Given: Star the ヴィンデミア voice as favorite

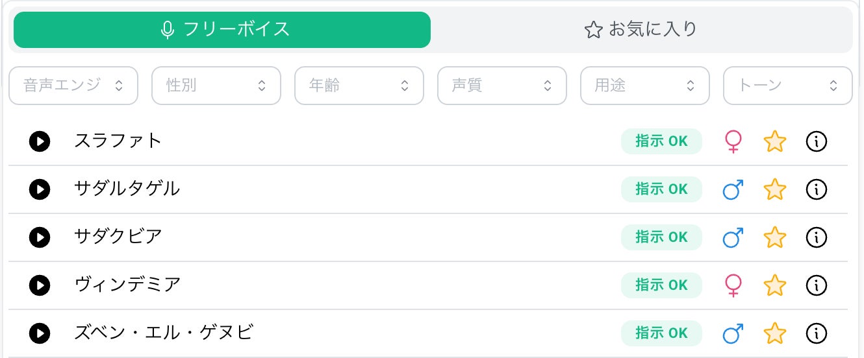Looking at the screenshot, I should [774, 285].
